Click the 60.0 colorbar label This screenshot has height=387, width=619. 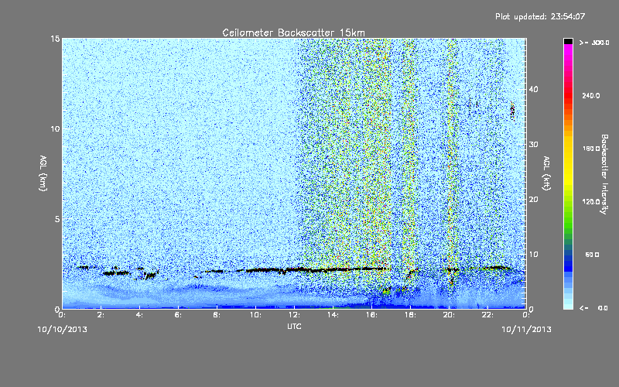(x=592, y=255)
